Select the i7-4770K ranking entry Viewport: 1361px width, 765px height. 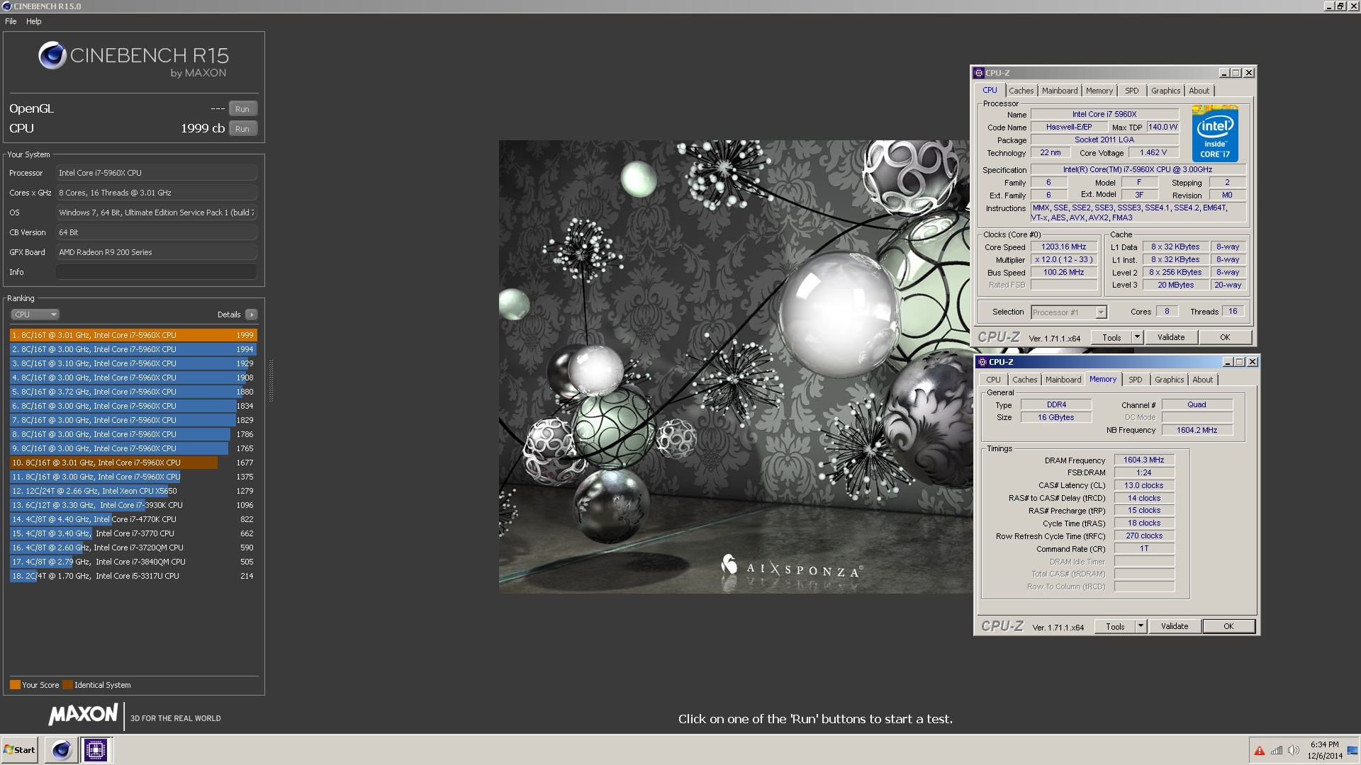[133, 519]
